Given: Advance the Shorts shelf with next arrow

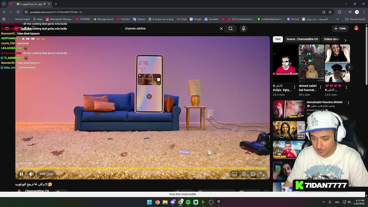Looking at the screenshot, I should click(x=349, y=67).
